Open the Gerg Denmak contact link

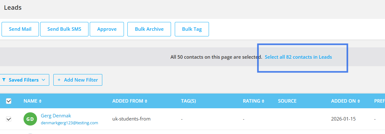pos(56,116)
